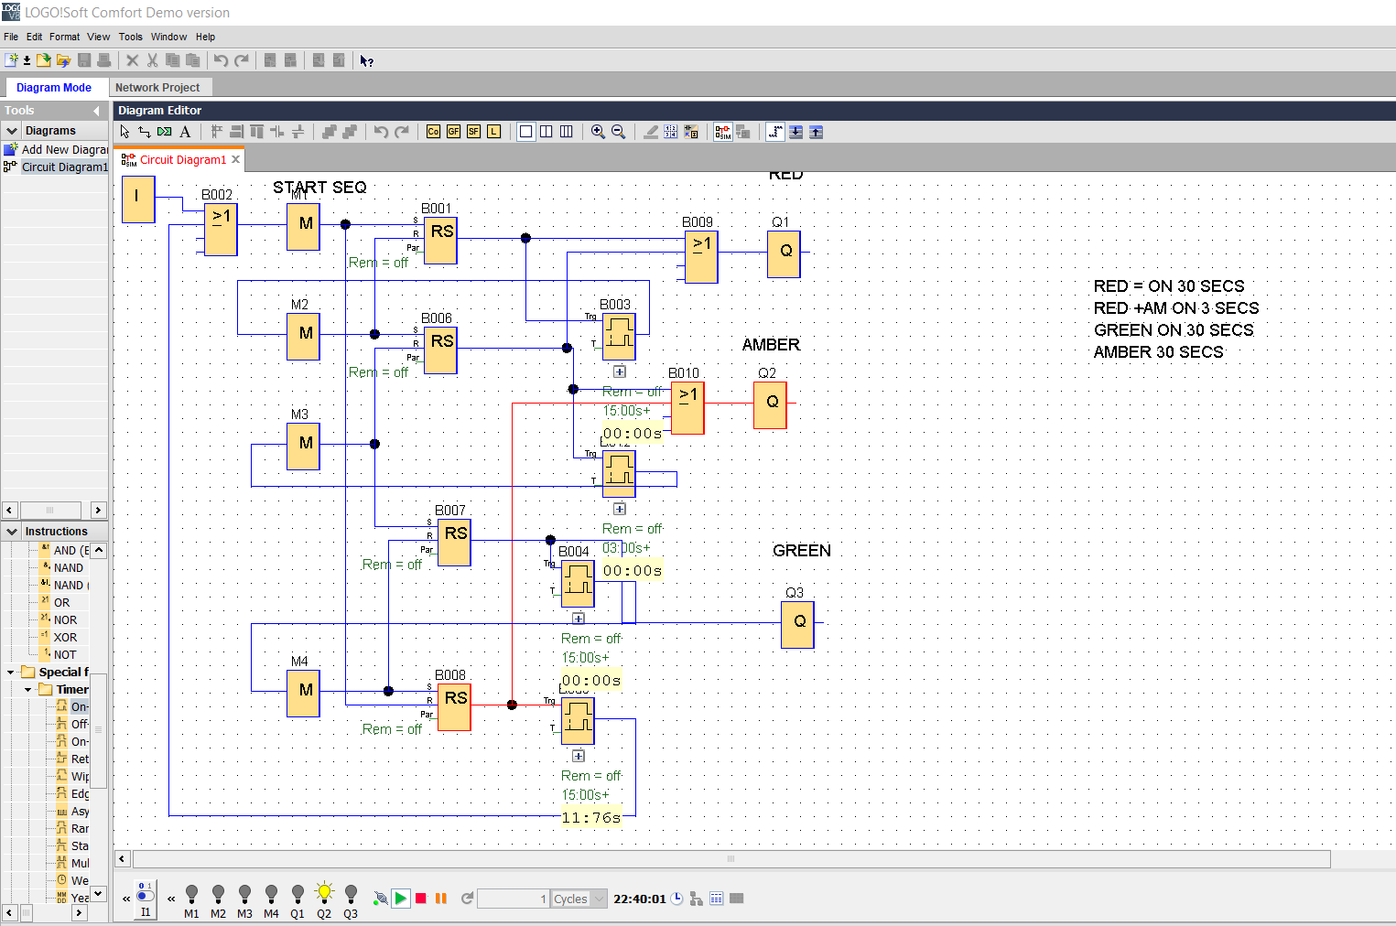Toggle the I1 input switch
The width and height of the screenshot is (1396, 926).
[x=146, y=895]
